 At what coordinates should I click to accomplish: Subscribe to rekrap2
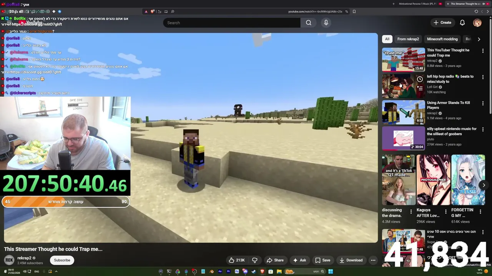click(62, 260)
